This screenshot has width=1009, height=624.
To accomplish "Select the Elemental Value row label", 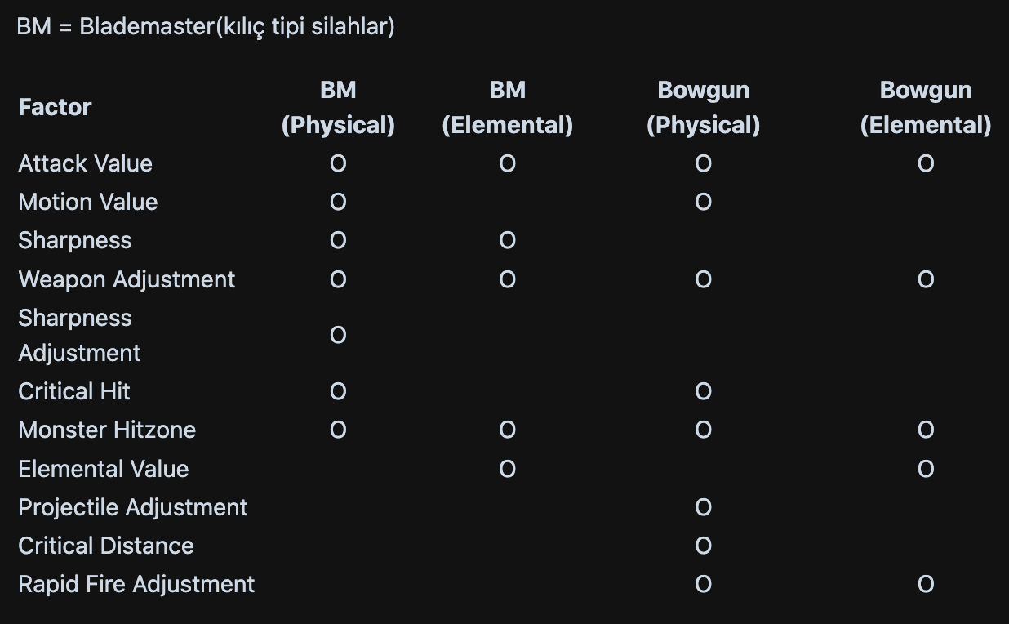I will pyautogui.click(x=104, y=469).
